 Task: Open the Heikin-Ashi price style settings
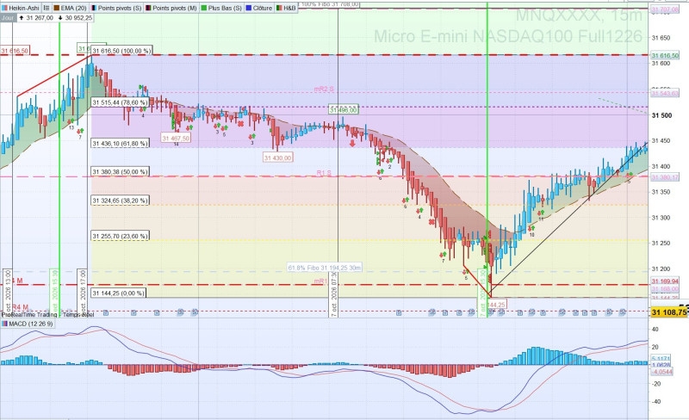[21, 8]
